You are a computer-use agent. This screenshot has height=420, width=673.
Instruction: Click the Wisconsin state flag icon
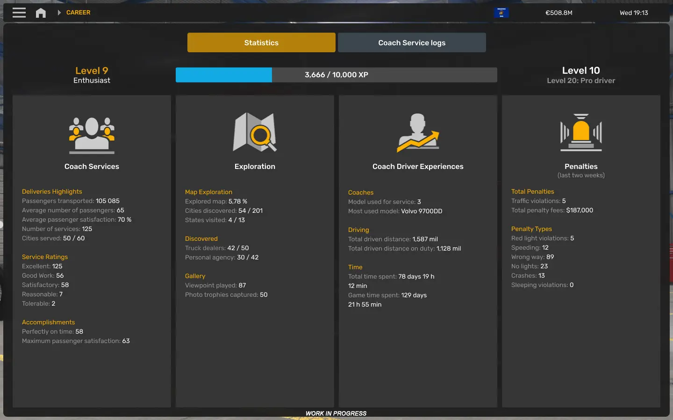coord(501,13)
